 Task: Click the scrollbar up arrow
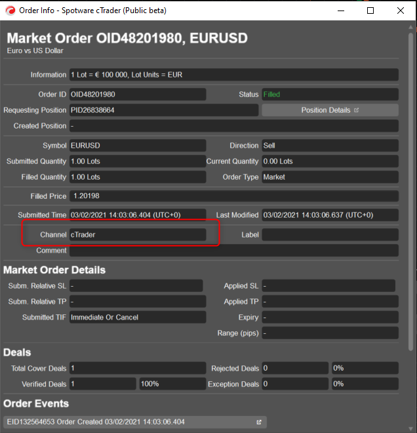410,27
